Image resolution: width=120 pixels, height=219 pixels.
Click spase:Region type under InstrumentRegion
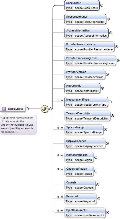pos(83,160)
